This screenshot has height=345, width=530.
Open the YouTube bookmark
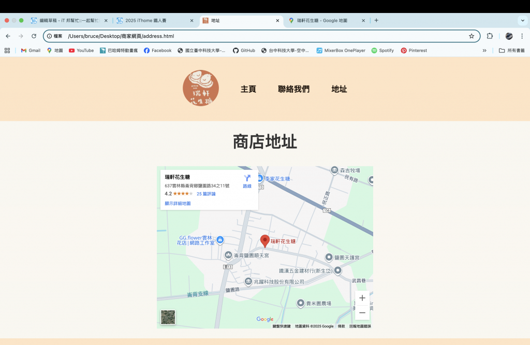click(81, 50)
